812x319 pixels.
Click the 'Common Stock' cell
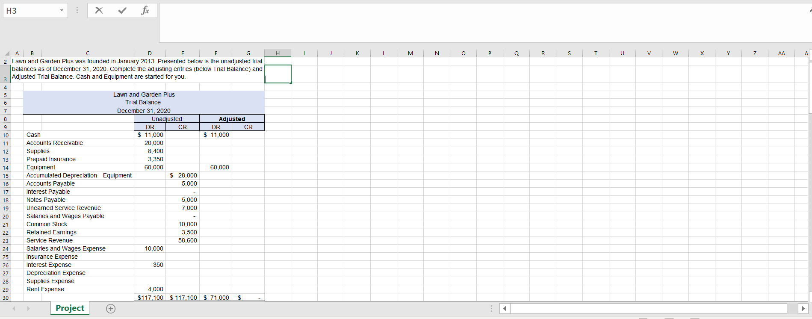pos(47,224)
